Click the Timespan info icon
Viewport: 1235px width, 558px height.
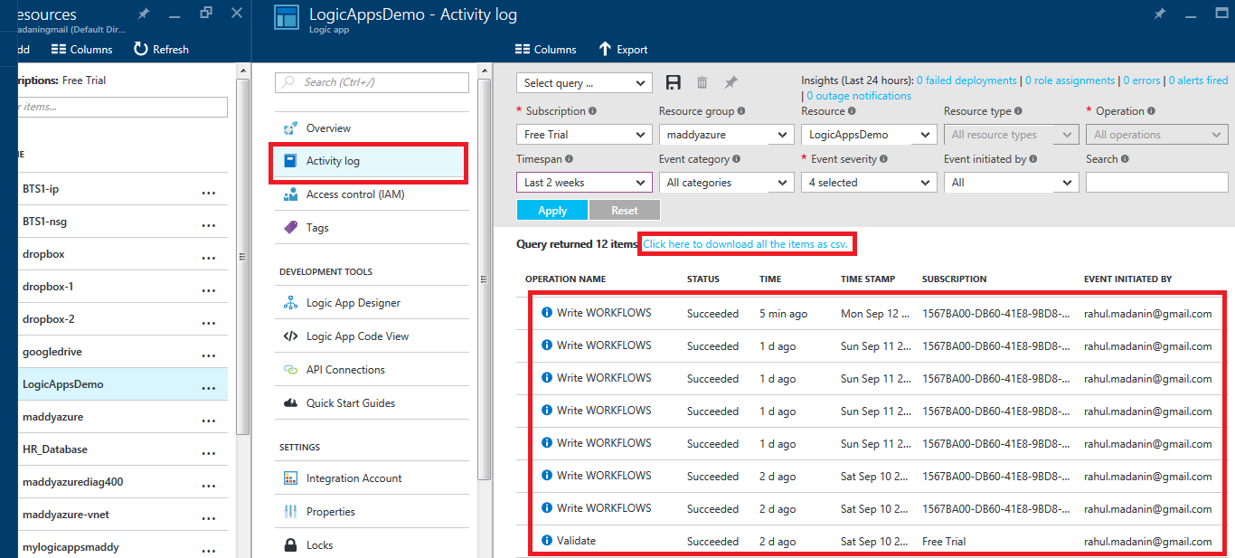pyautogui.click(x=570, y=159)
